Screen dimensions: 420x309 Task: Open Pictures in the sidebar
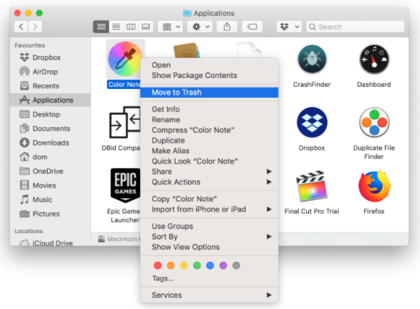coord(50,214)
